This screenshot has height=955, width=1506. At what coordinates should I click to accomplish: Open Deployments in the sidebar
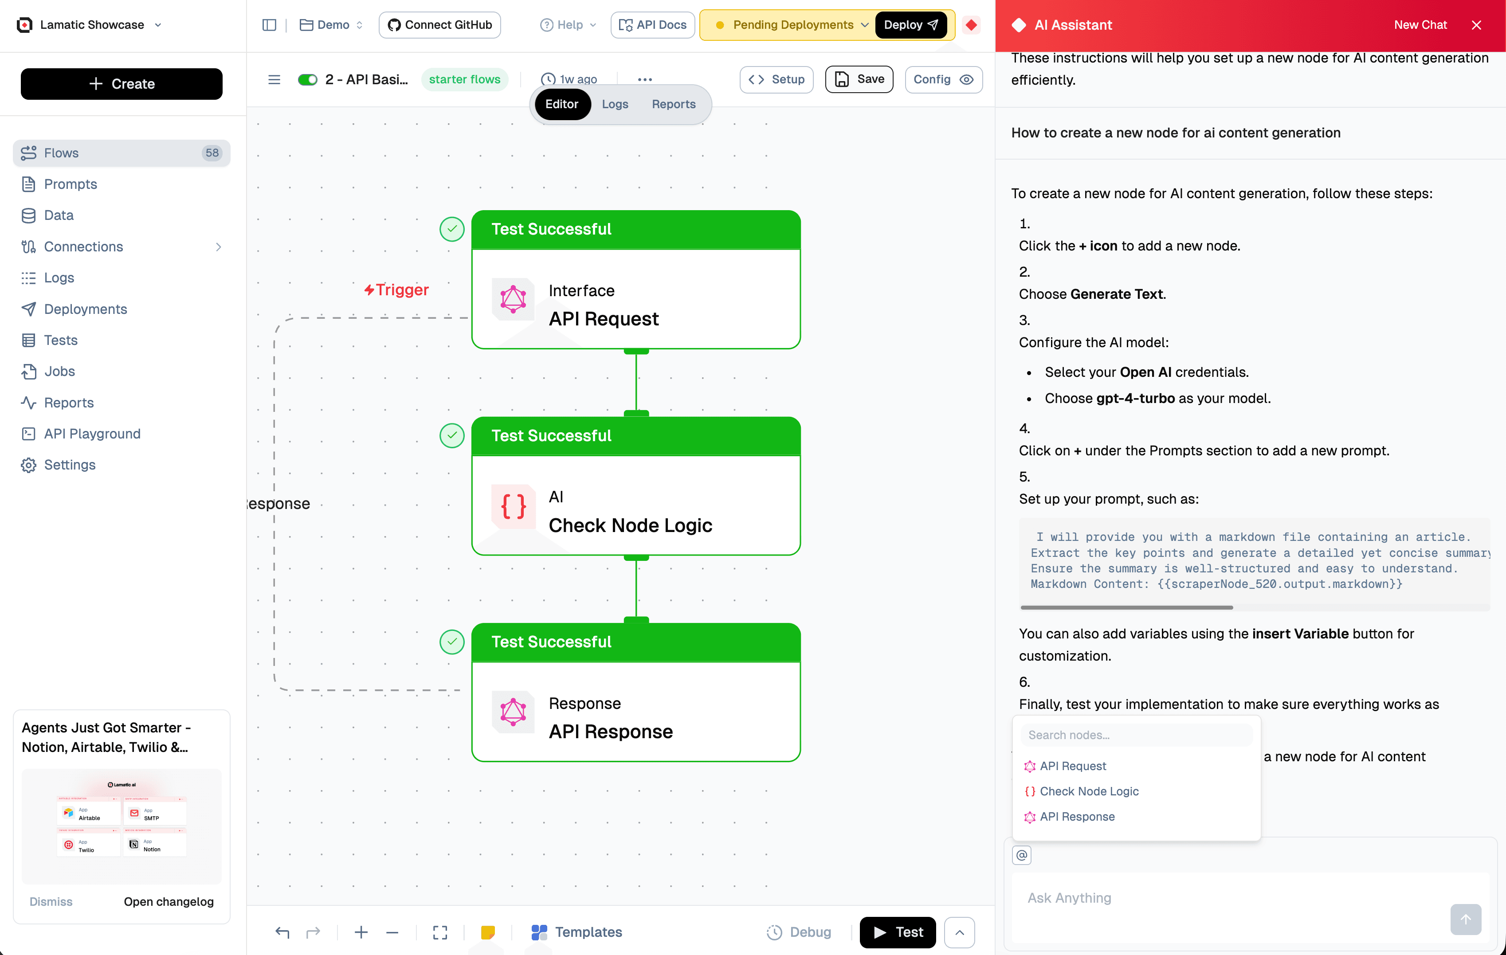pos(85,309)
